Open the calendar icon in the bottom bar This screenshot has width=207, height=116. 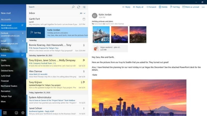point(5,113)
